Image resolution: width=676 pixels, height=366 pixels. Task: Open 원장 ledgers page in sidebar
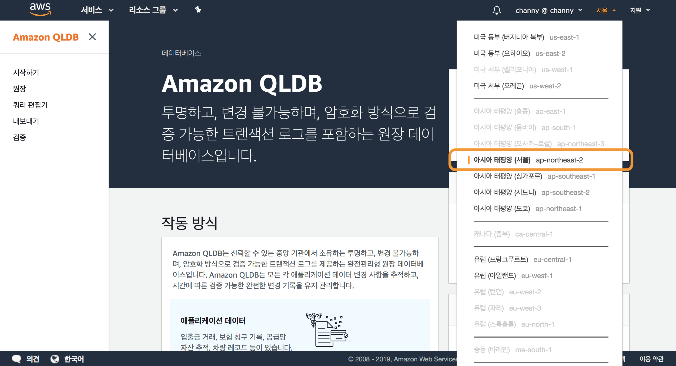pyautogui.click(x=19, y=89)
